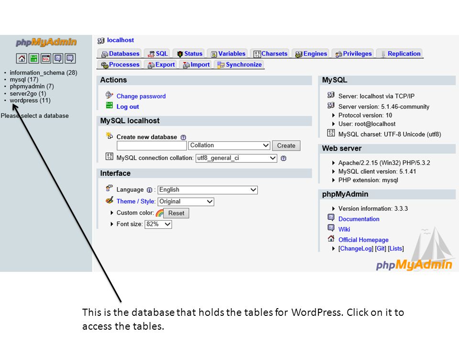This screenshot has width=459, height=344.
Task: Click the Theme / Style link
Action: point(135,202)
